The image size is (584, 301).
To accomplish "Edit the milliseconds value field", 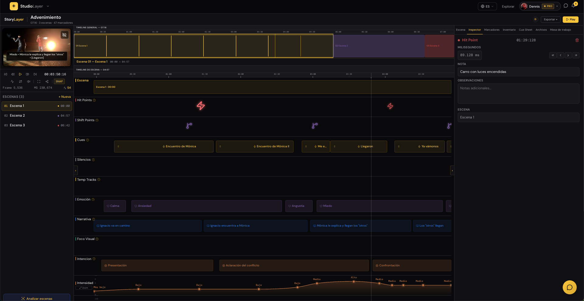I will [x=470, y=55].
